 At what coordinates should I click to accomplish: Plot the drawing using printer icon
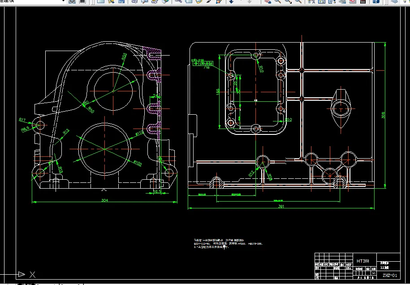(134, 1)
